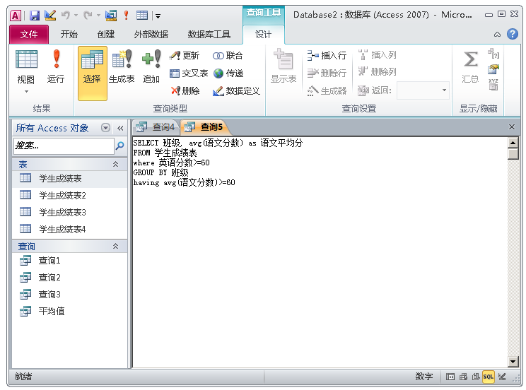Switch to the 开始 ribbon tab

coord(69,34)
